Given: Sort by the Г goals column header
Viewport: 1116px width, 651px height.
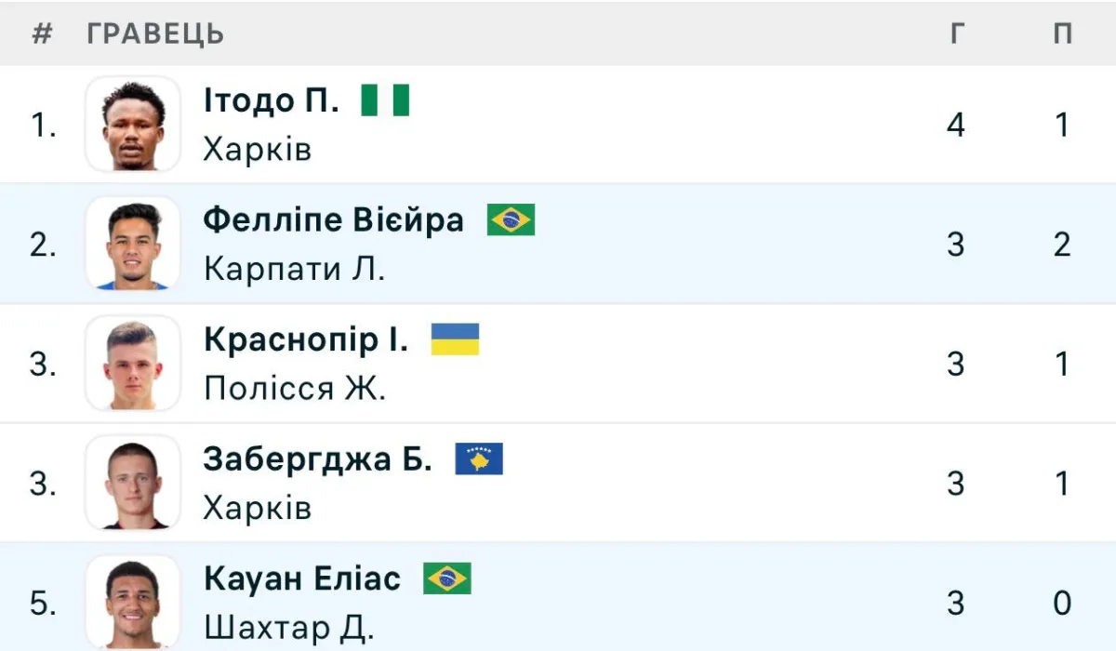Looking at the screenshot, I should (957, 33).
